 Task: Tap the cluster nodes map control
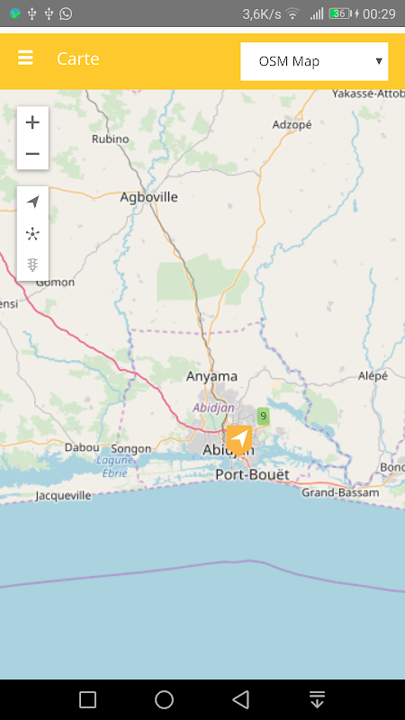tap(32, 234)
